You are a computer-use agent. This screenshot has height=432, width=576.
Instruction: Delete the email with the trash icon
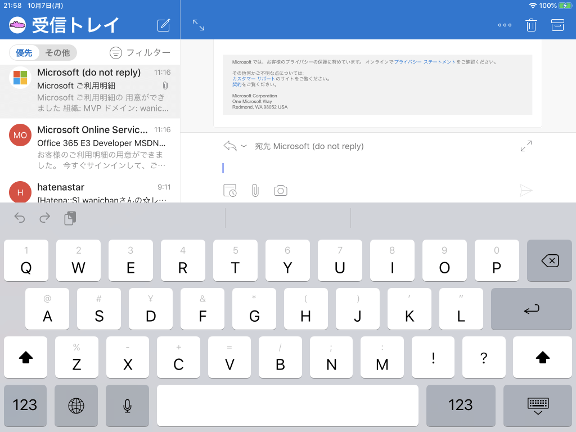pos(531,25)
